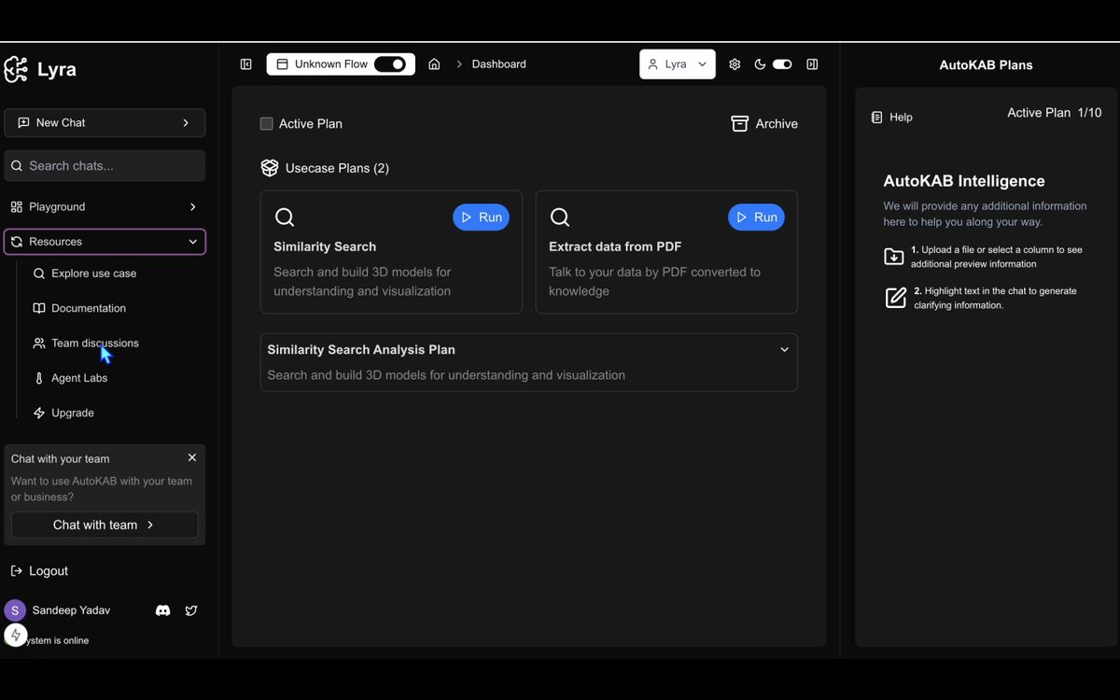Click the Lyra logo icon
The width and height of the screenshot is (1120, 700).
pyautogui.click(x=16, y=69)
